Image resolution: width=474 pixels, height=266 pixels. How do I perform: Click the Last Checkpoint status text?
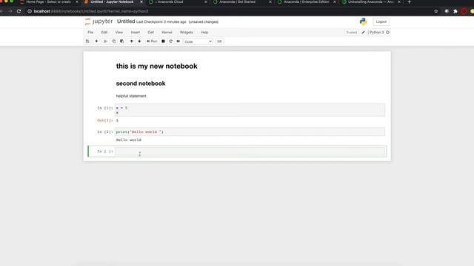click(161, 22)
